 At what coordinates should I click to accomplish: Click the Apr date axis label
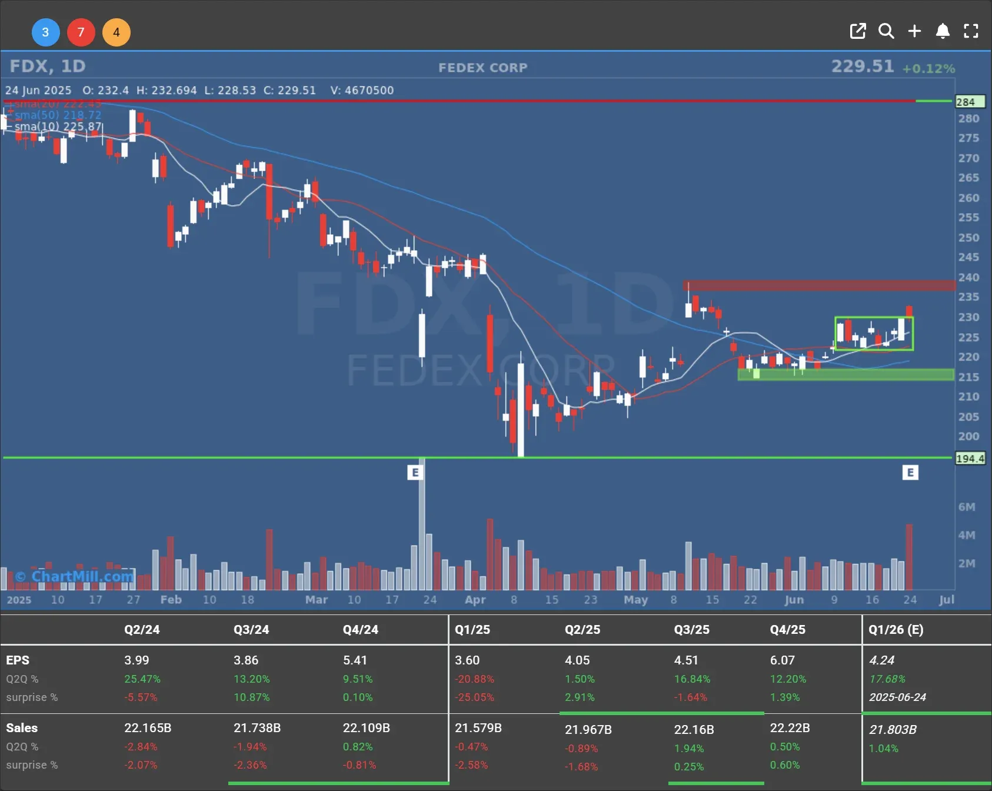click(475, 600)
